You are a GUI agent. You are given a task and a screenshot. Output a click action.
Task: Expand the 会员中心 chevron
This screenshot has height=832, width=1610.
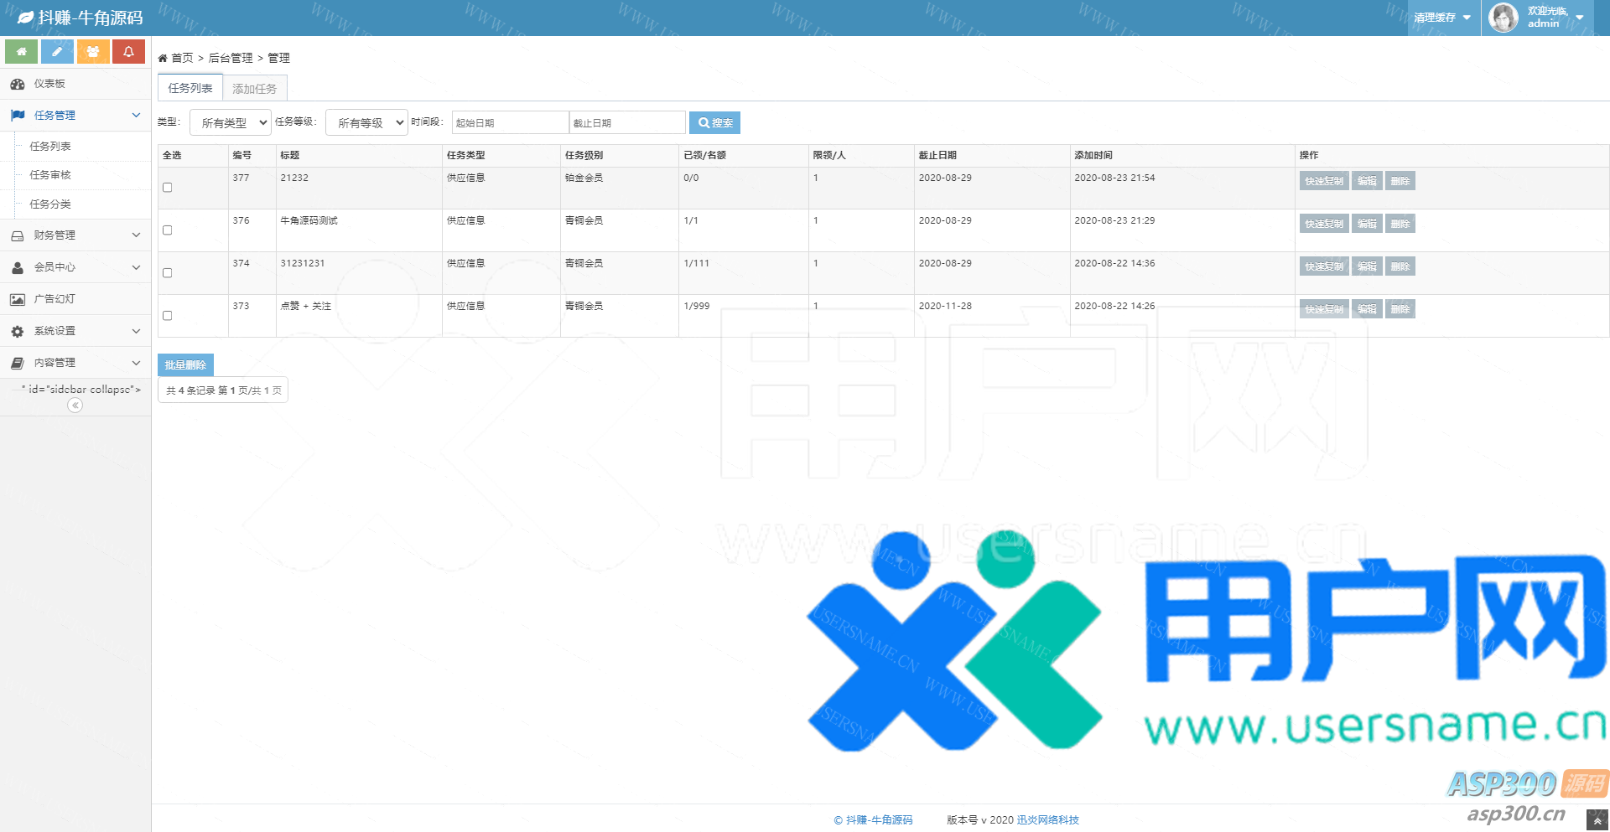pyautogui.click(x=136, y=267)
